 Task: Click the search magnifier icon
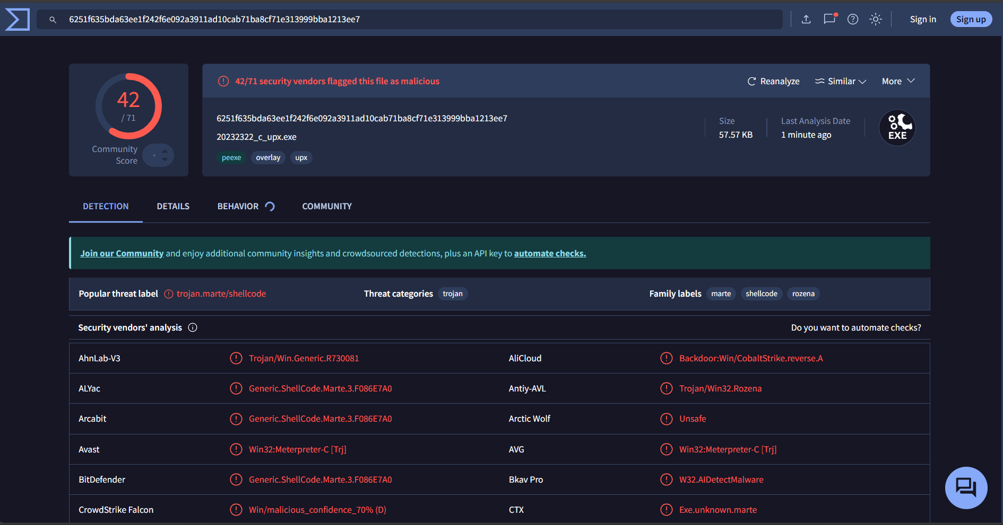(x=53, y=20)
